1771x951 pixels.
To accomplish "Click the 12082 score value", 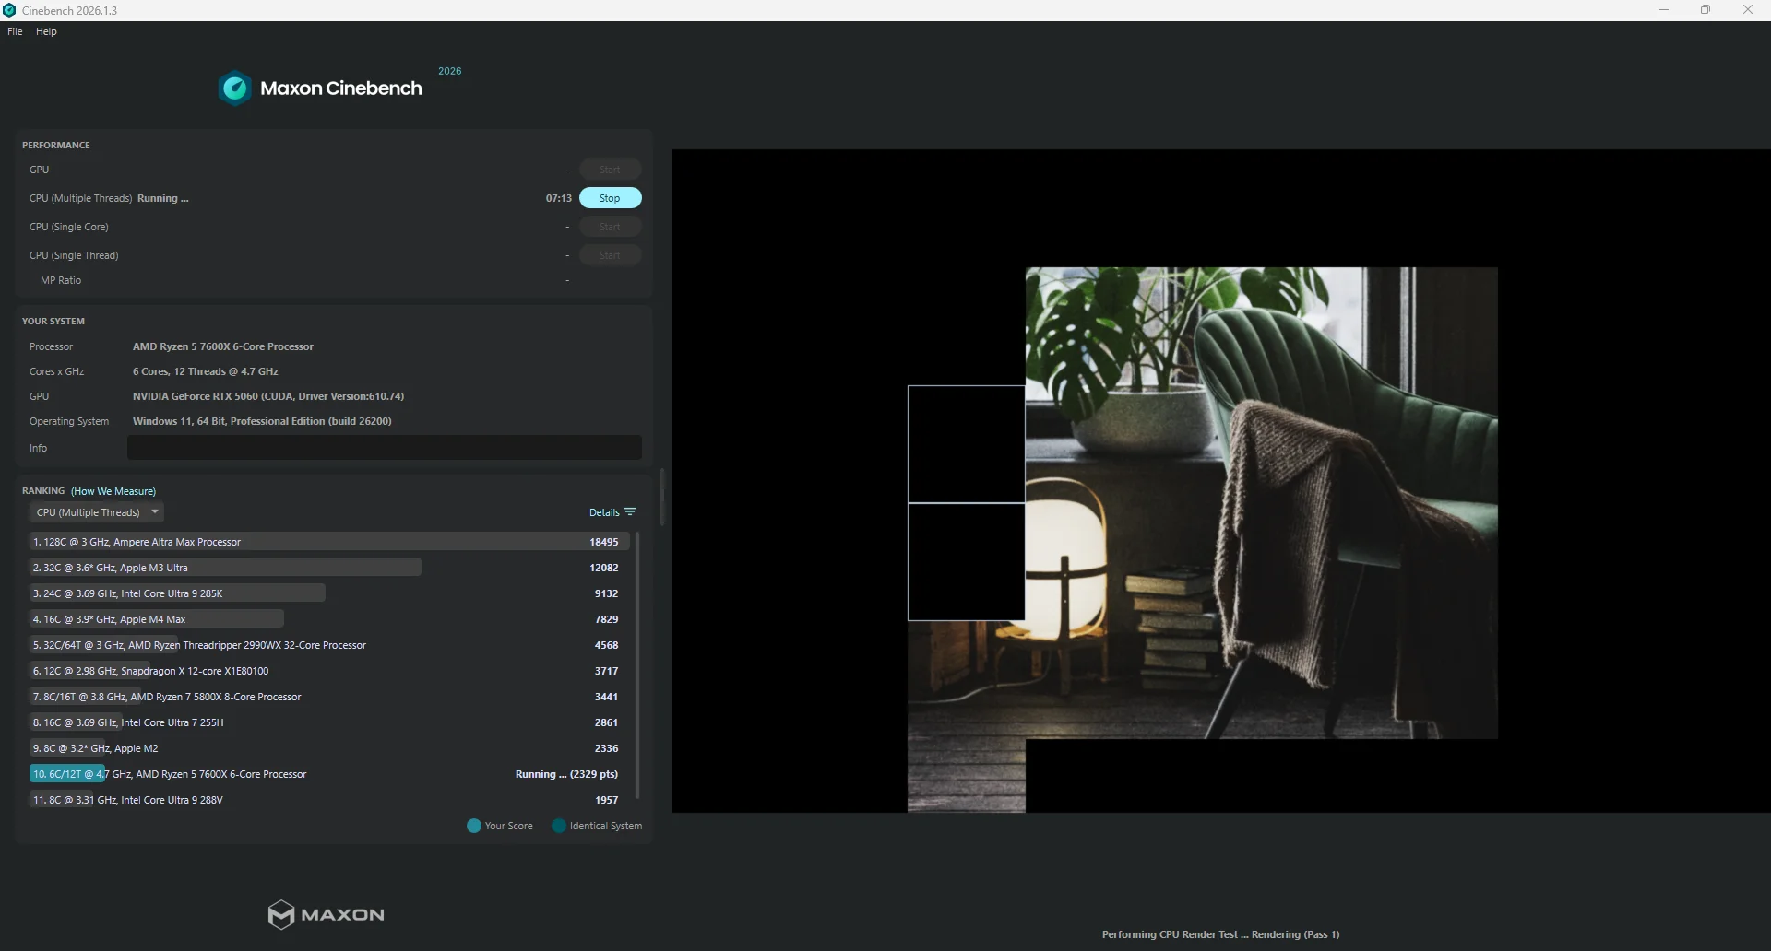I will point(604,568).
